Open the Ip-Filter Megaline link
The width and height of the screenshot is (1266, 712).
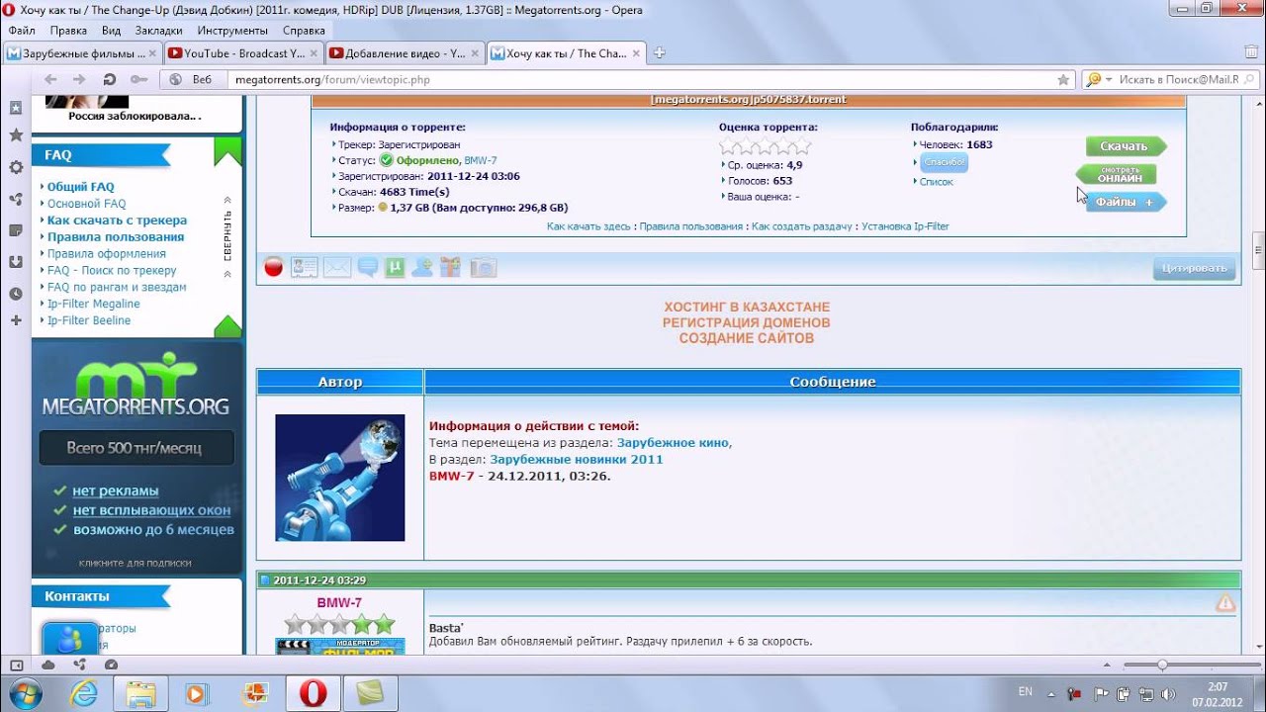coord(94,304)
